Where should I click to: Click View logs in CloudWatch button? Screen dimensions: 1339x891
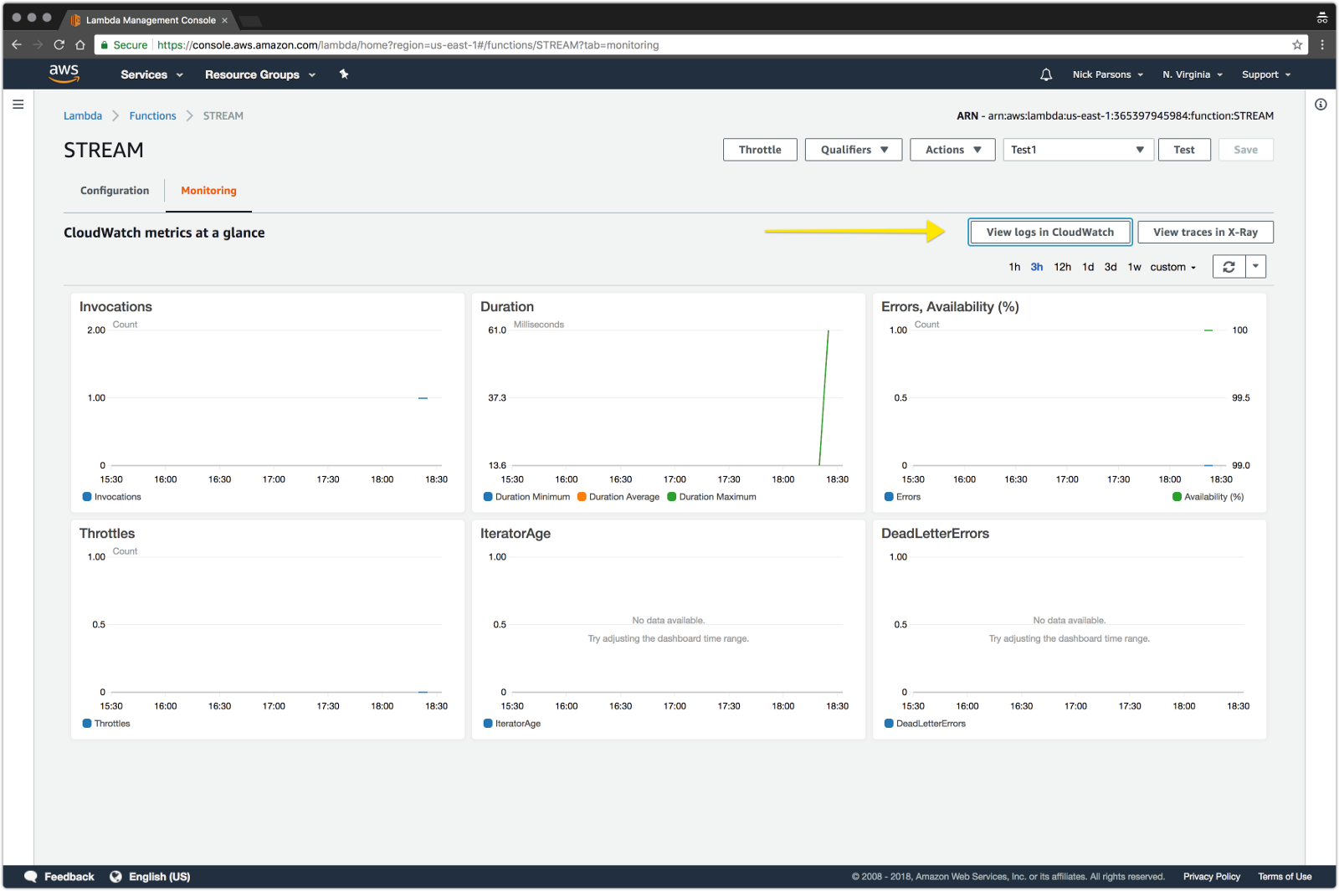[x=1049, y=233]
